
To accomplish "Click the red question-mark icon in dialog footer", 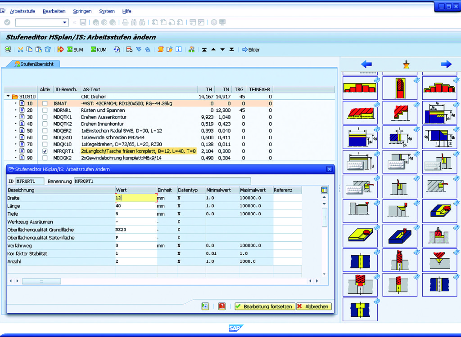I will point(222,306).
